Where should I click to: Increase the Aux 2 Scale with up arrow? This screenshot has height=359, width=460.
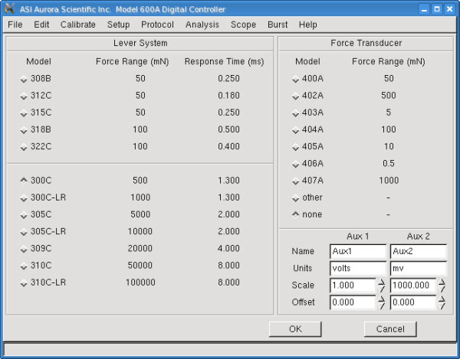point(442,282)
